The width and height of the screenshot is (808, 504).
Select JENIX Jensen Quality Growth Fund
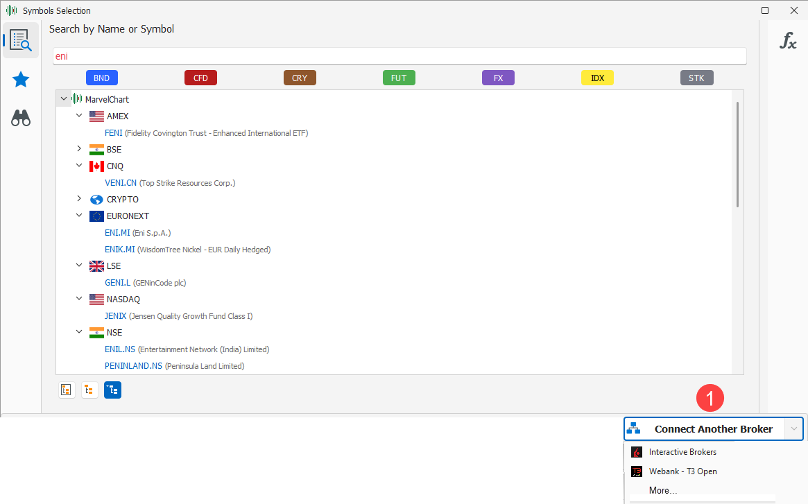[x=179, y=316]
